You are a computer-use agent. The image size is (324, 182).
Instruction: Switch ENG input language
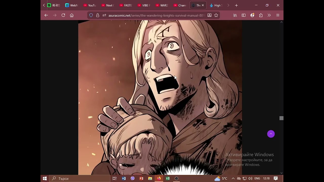coord(257,178)
